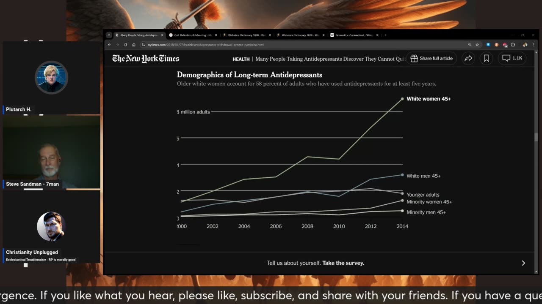Screen dimensions: 542x304
Task: Bookmark this page with the star icon
Action: pyautogui.click(x=477, y=44)
